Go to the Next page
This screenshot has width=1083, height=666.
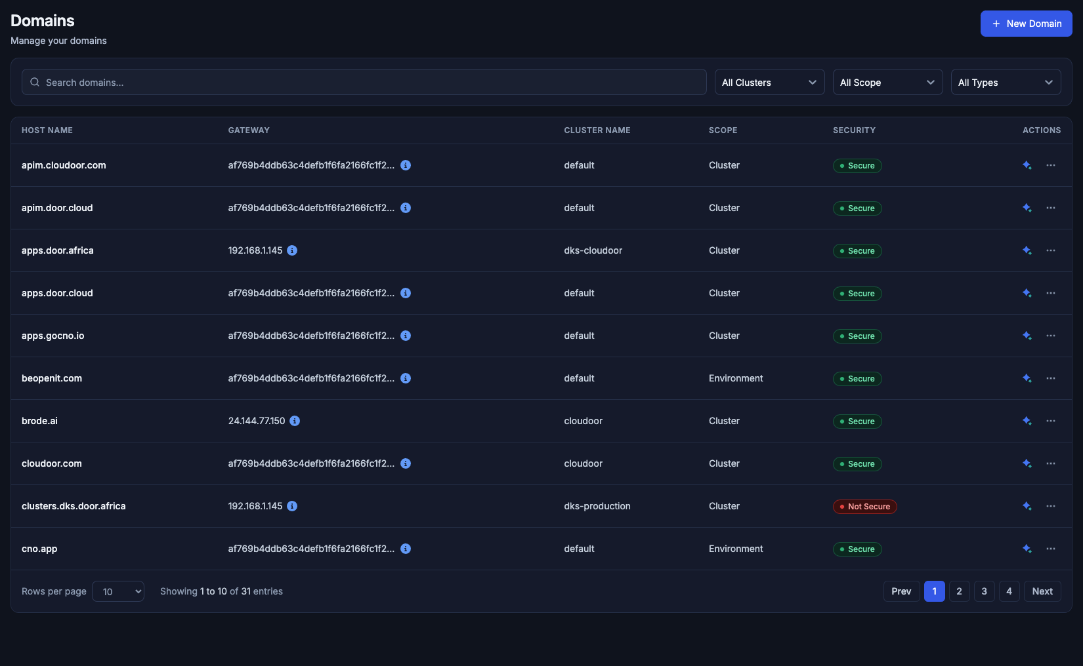coord(1042,591)
